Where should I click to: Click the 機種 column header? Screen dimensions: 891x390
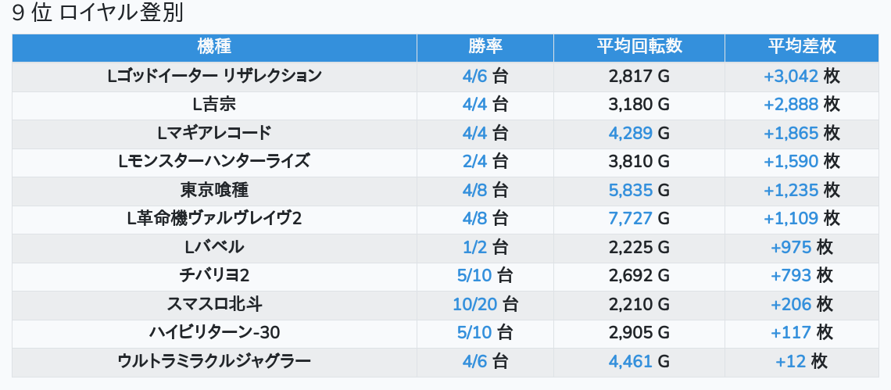point(214,47)
